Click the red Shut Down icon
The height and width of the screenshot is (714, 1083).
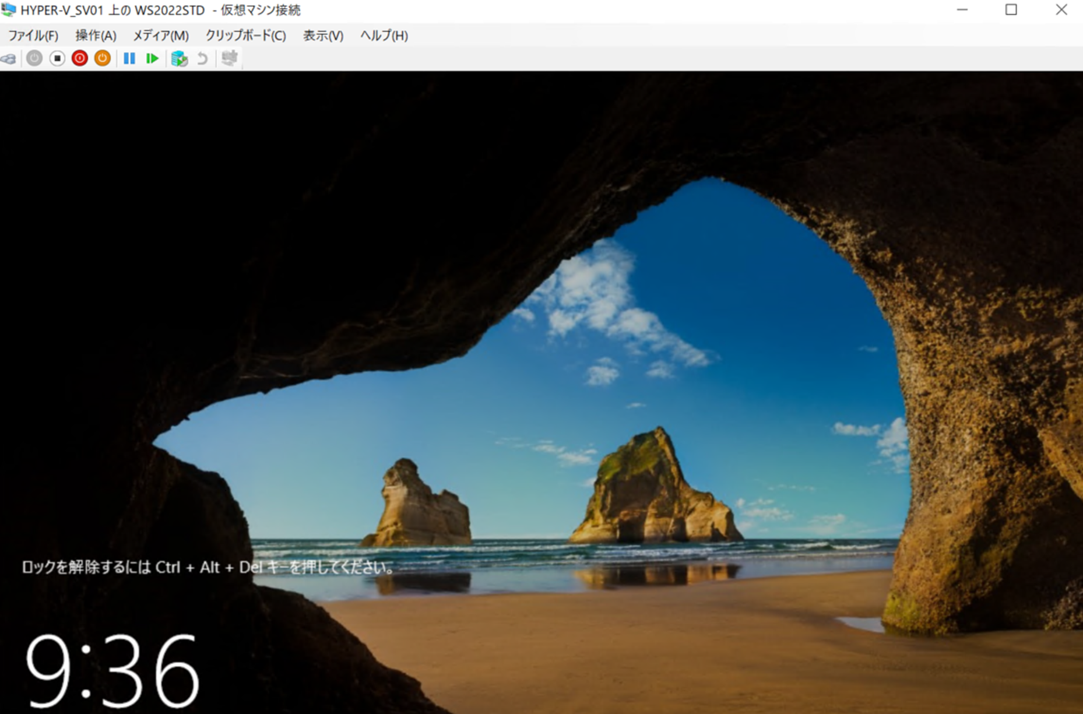coord(80,58)
